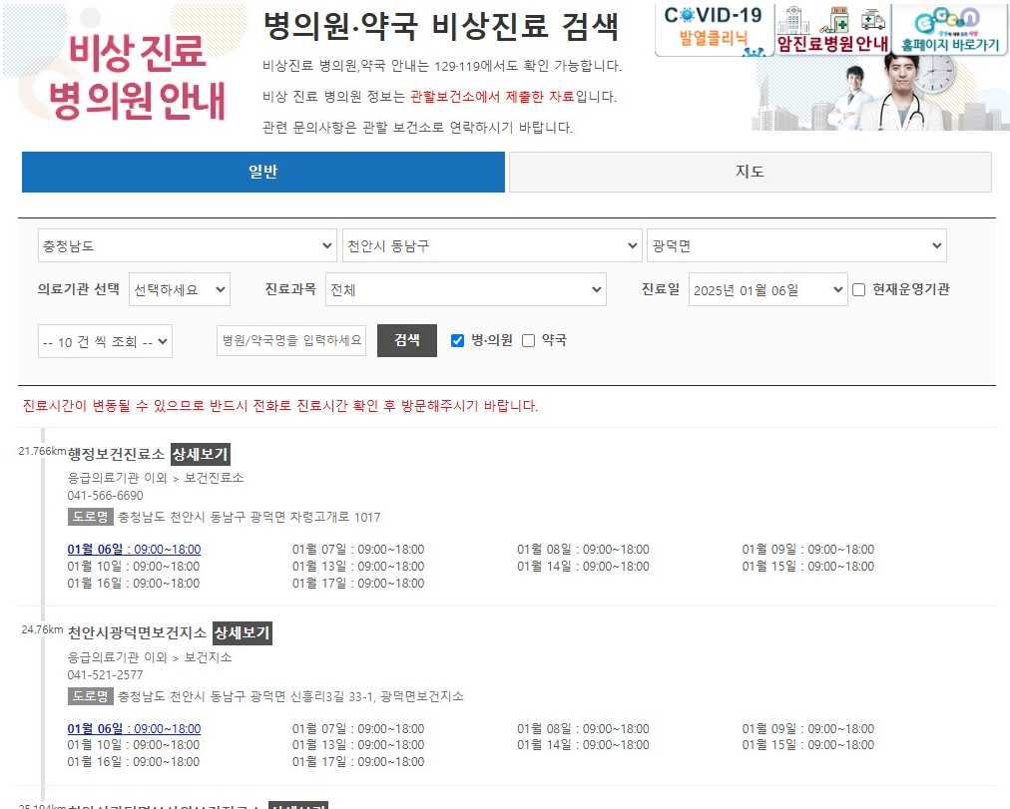The image size is (1010, 809).
Task: Switch to the 지도 map tab
Action: (750, 172)
